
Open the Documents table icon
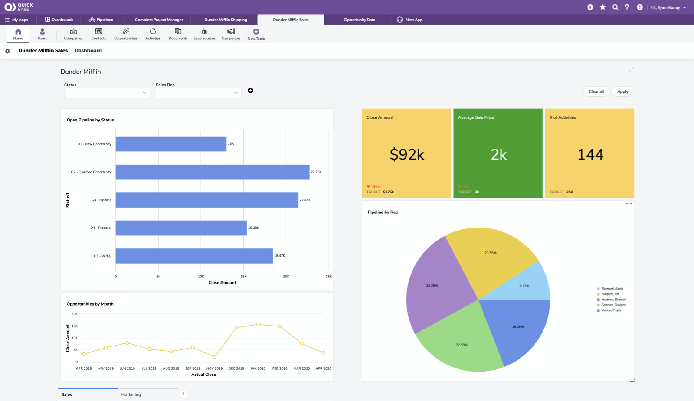(x=178, y=32)
